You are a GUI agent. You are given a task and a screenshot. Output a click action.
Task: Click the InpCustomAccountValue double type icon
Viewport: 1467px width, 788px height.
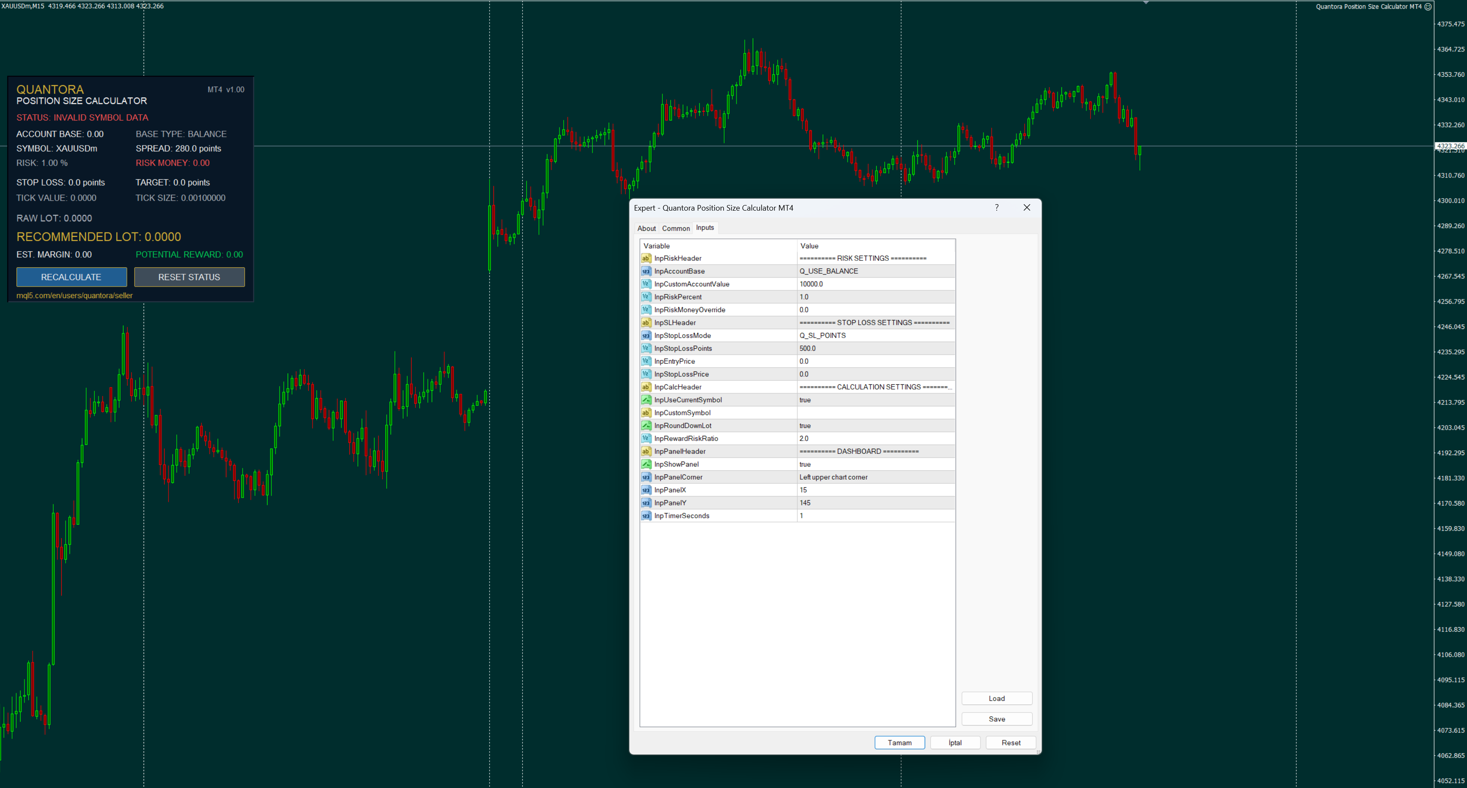point(646,284)
